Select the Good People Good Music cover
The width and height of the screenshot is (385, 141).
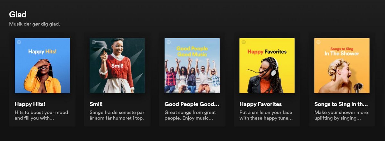click(x=192, y=66)
